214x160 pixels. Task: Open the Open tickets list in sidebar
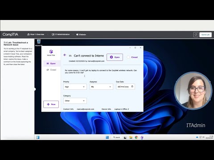click(x=51, y=64)
